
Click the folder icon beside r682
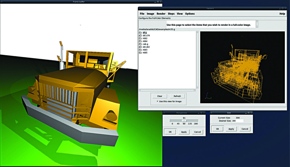point(140,38)
